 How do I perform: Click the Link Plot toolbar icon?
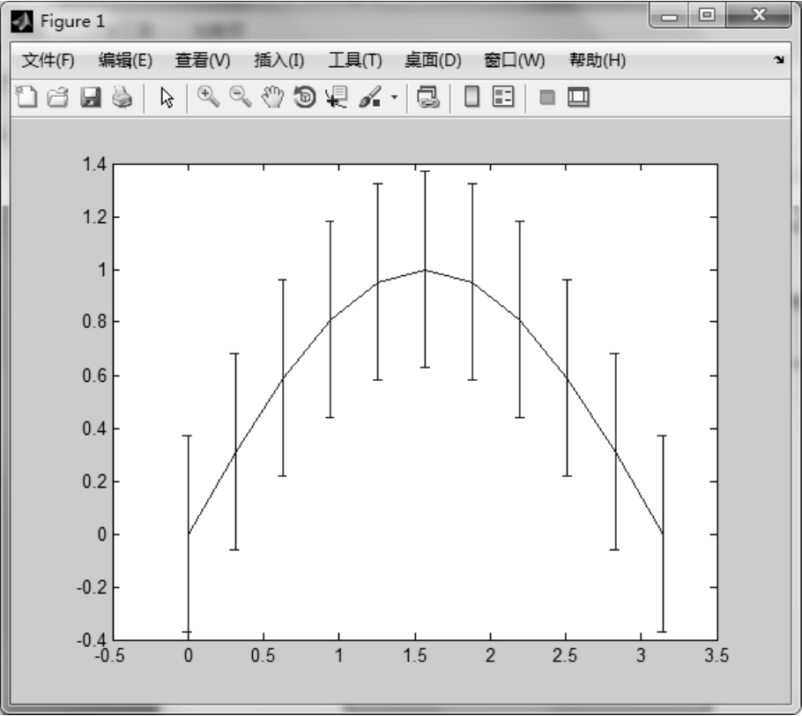[x=428, y=98]
